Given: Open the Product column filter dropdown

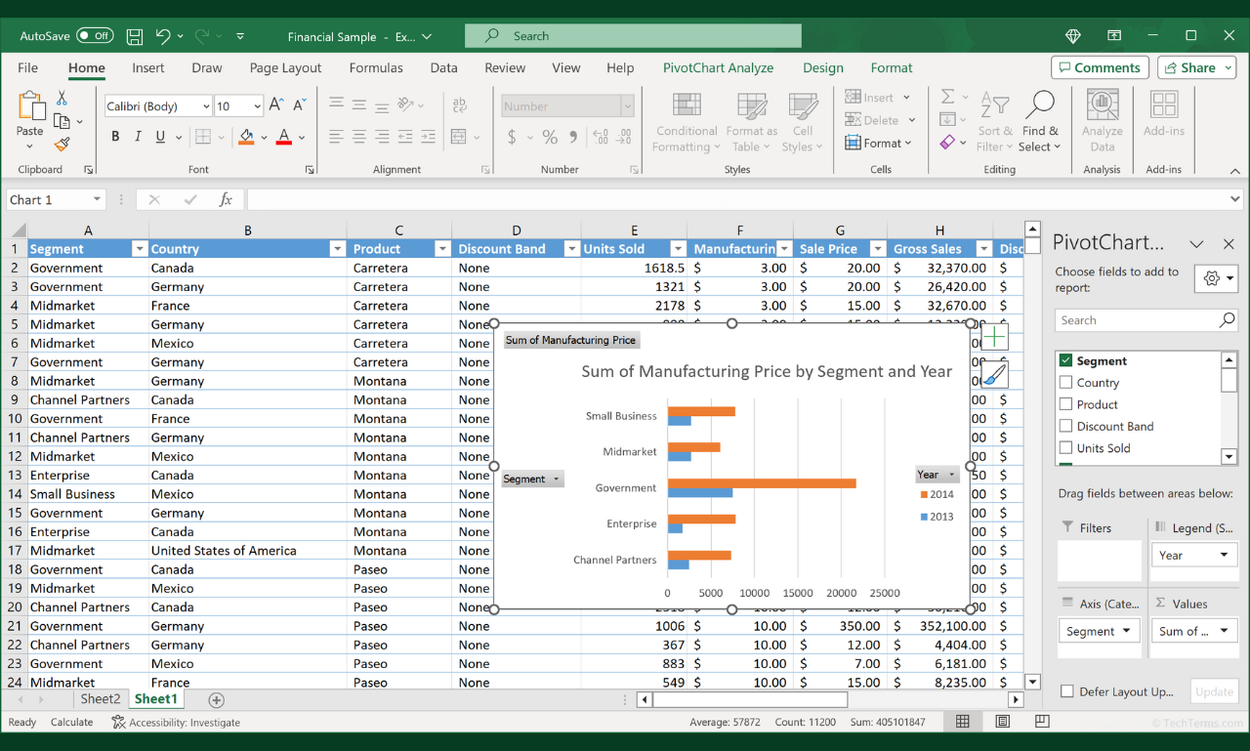Looking at the screenshot, I should click(x=442, y=249).
